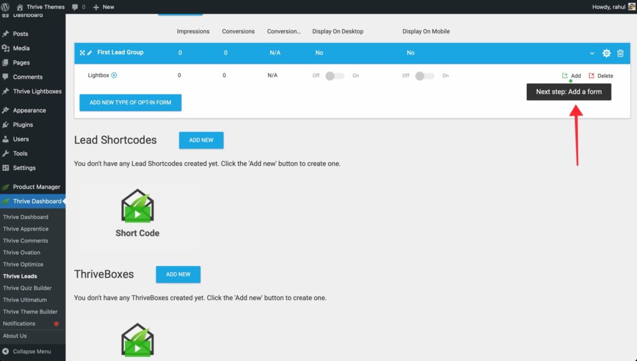Collapse the admin sidebar menu
637x361 pixels.
pos(27,351)
